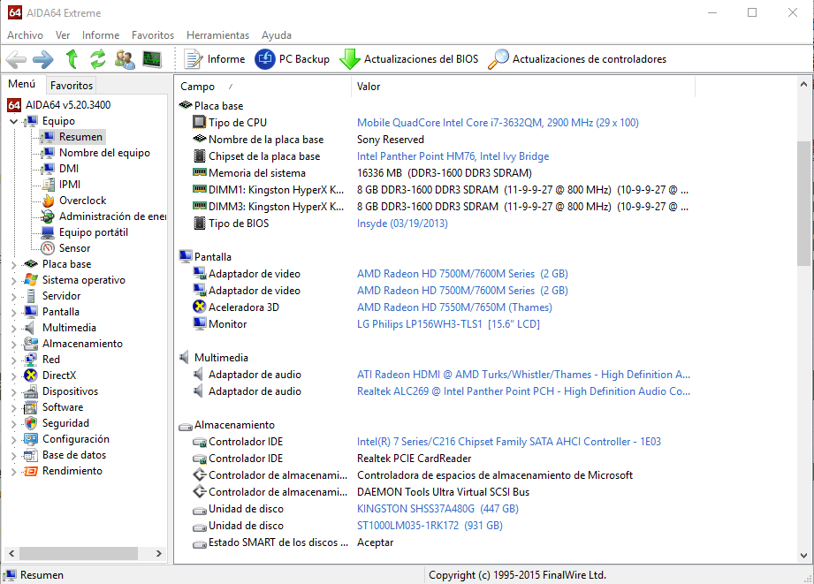Expand the DirectX tree node
The image size is (814, 584).
point(13,375)
